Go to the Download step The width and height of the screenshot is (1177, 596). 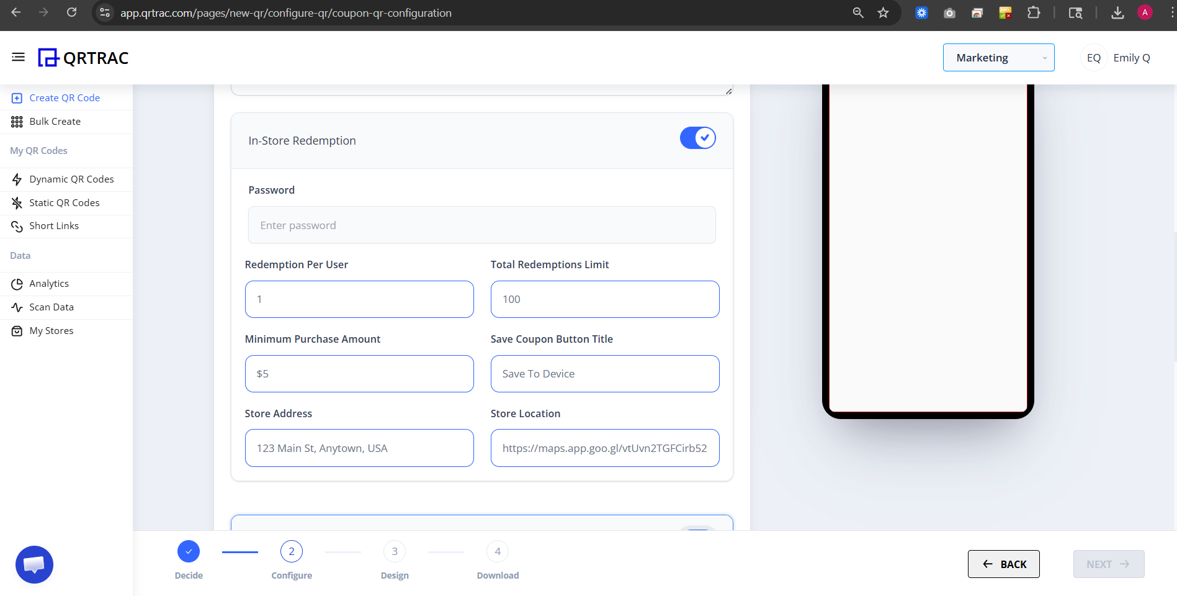[497, 551]
